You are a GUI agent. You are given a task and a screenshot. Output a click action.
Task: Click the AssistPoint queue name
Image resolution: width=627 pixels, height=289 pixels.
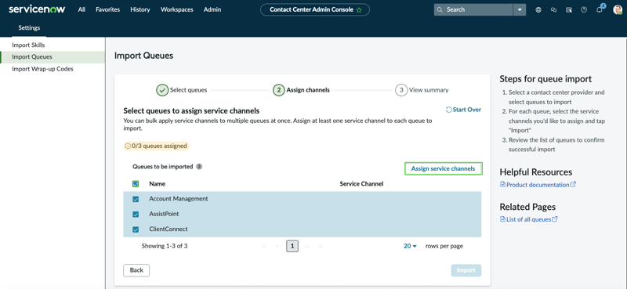click(x=164, y=214)
